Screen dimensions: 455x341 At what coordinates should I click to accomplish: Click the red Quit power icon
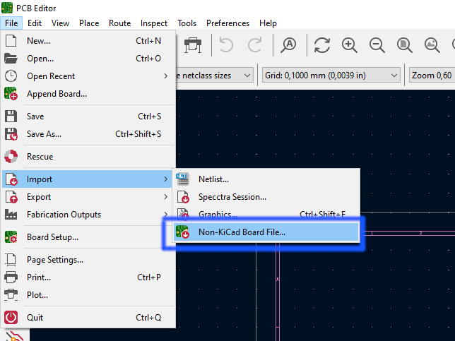tap(11, 318)
